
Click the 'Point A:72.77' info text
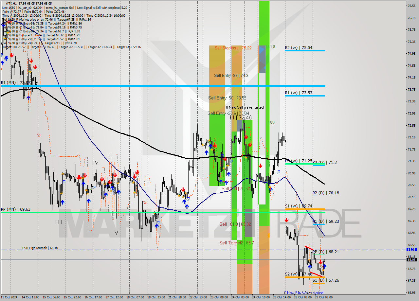click(x=11, y=11)
